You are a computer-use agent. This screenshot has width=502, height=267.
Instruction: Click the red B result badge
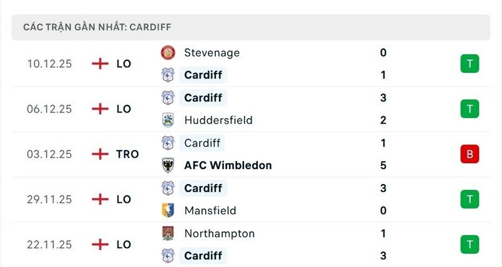469,154
